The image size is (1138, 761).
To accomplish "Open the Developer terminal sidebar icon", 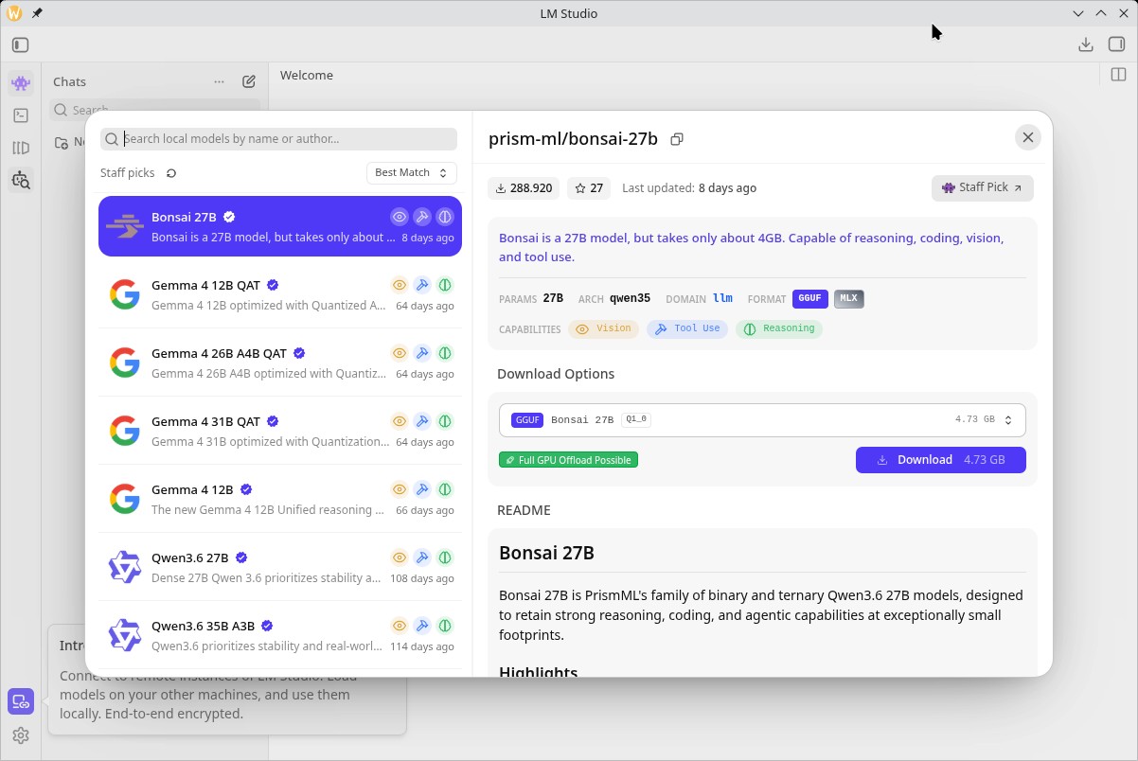I will click(21, 115).
